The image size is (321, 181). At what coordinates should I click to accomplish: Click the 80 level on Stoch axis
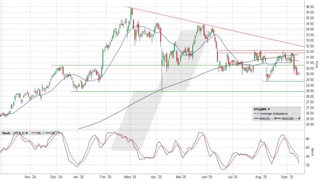tap(308, 139)
